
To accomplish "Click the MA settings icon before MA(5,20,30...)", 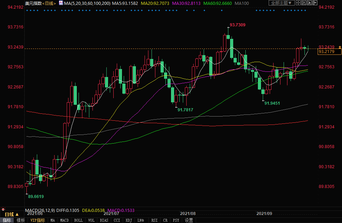I will coord(61,3).
